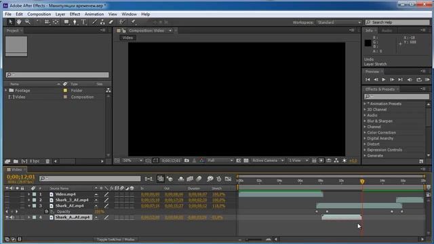Toggle pixel aspect ratio correction in viewer
The width and height of the screenshot is (434, 244).
(313, 161)
